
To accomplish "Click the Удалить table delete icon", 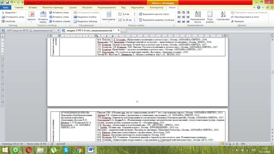I will 31,16.
